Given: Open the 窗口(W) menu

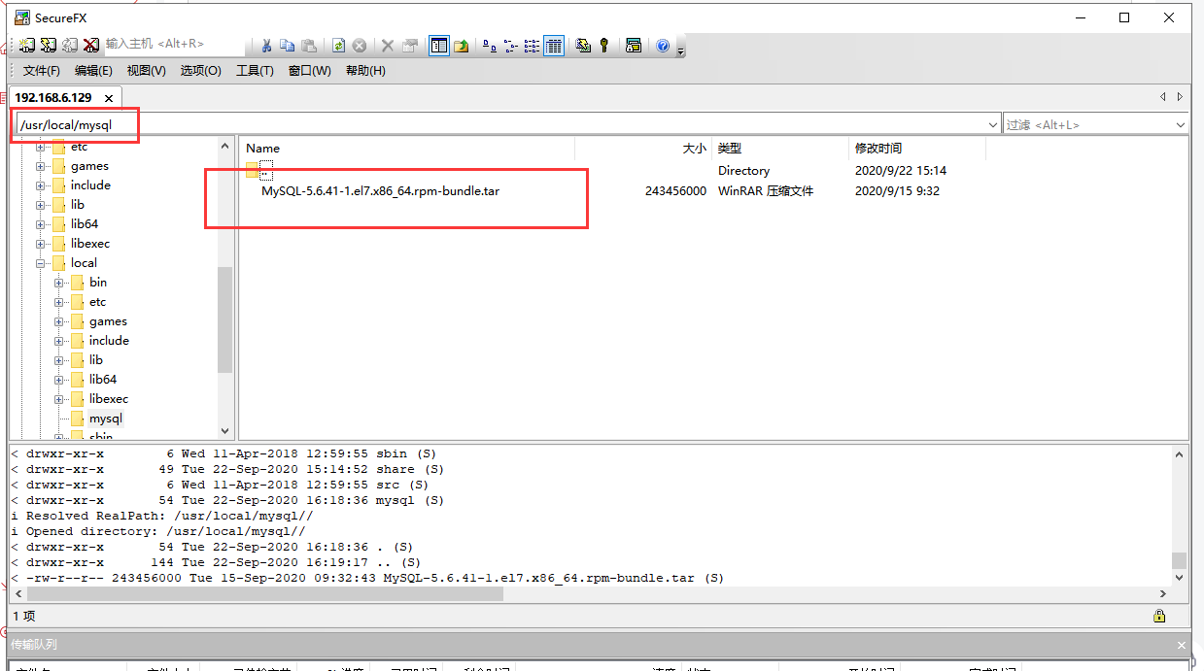Looking at the screenshot, I should [x=310, y=71].
